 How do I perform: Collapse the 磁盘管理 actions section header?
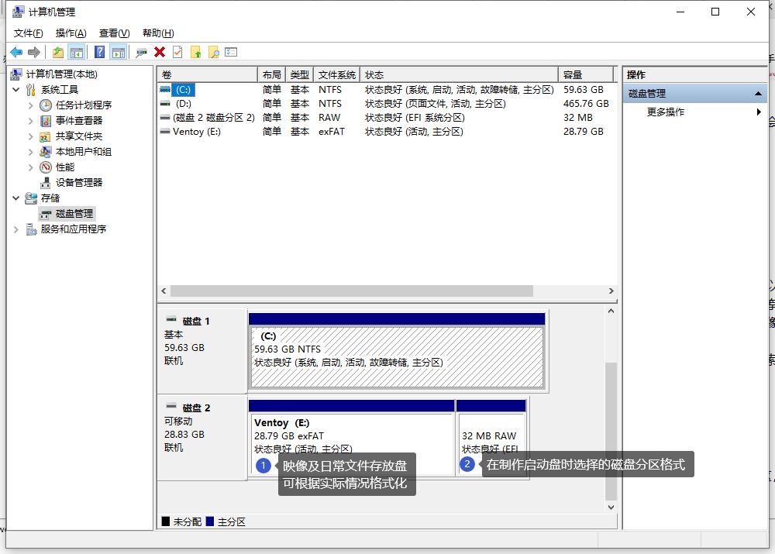(x=758, y=94)
